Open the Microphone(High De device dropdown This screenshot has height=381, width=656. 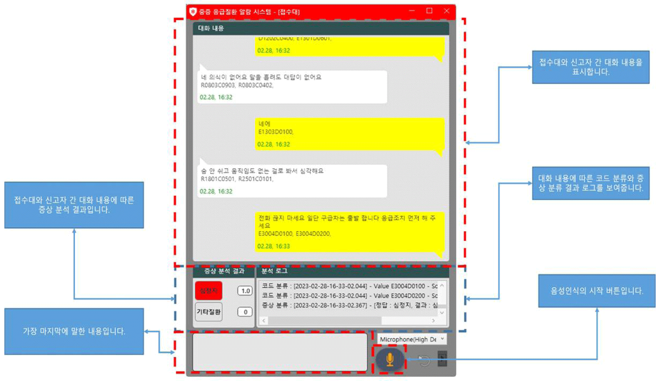[x=412, y=339]
